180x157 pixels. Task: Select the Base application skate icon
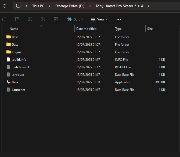coord(9,82)
